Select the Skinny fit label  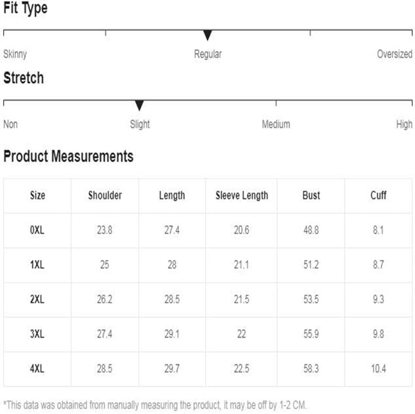(x=15, y=54)
